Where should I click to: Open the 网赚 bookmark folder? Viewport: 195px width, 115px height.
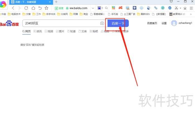74,14
